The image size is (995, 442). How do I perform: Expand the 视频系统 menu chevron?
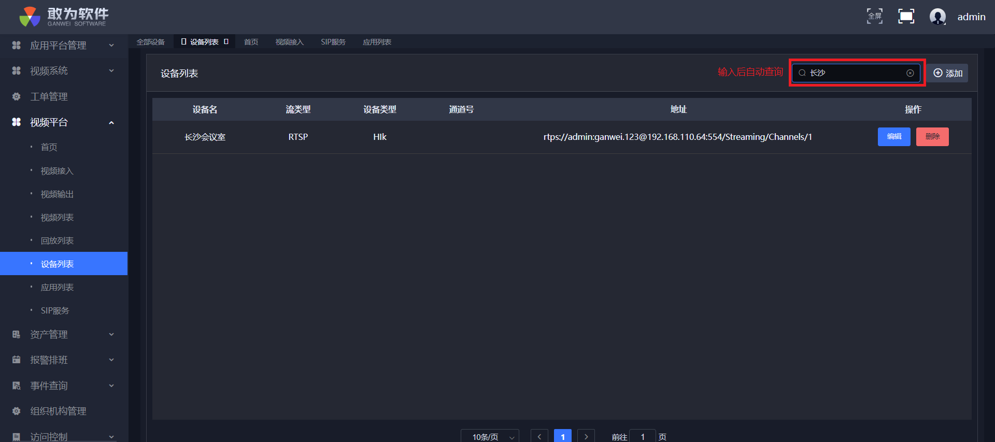(x=111, y=70)
